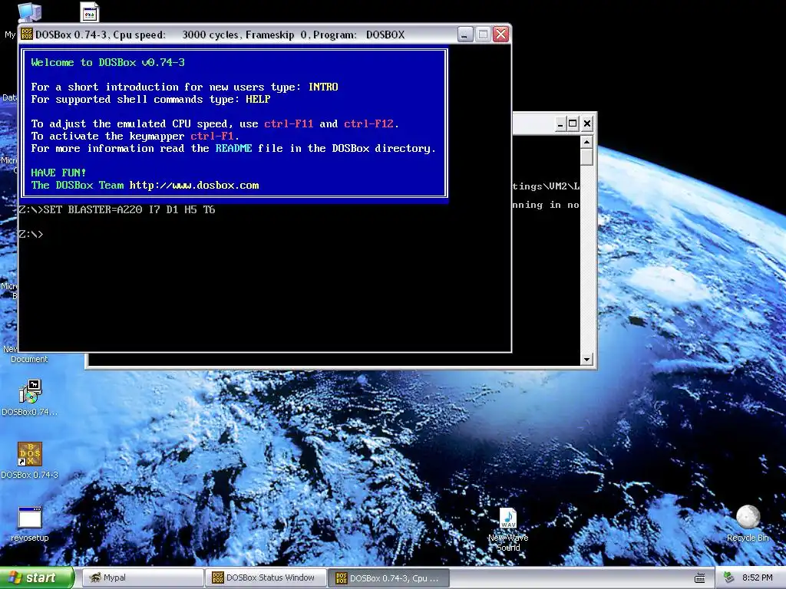Click the on-screen keyboard tray icon

tap(700, 578)
